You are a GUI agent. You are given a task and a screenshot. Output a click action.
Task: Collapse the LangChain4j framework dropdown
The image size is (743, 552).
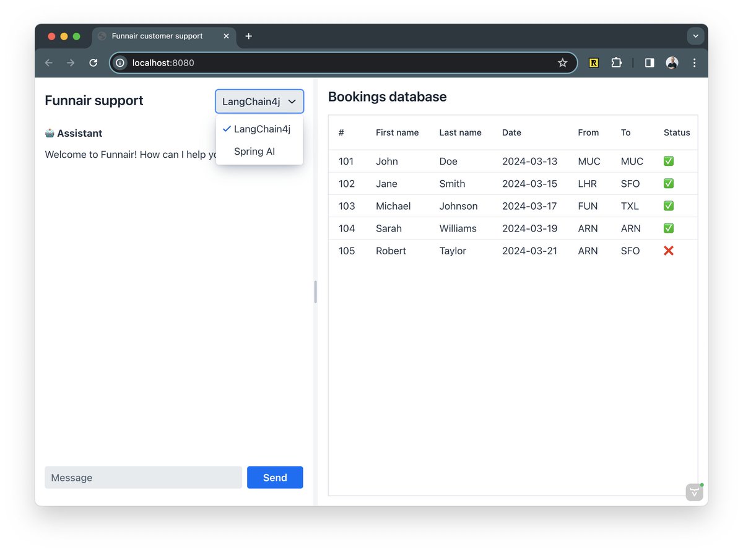click(x=259, y=101)
